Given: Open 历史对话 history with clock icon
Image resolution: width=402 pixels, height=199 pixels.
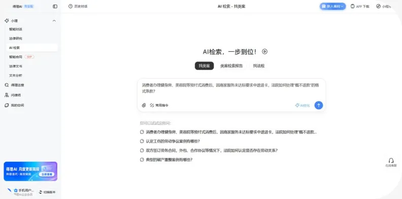Looking at the screenshot, I should tap(78, 7).
